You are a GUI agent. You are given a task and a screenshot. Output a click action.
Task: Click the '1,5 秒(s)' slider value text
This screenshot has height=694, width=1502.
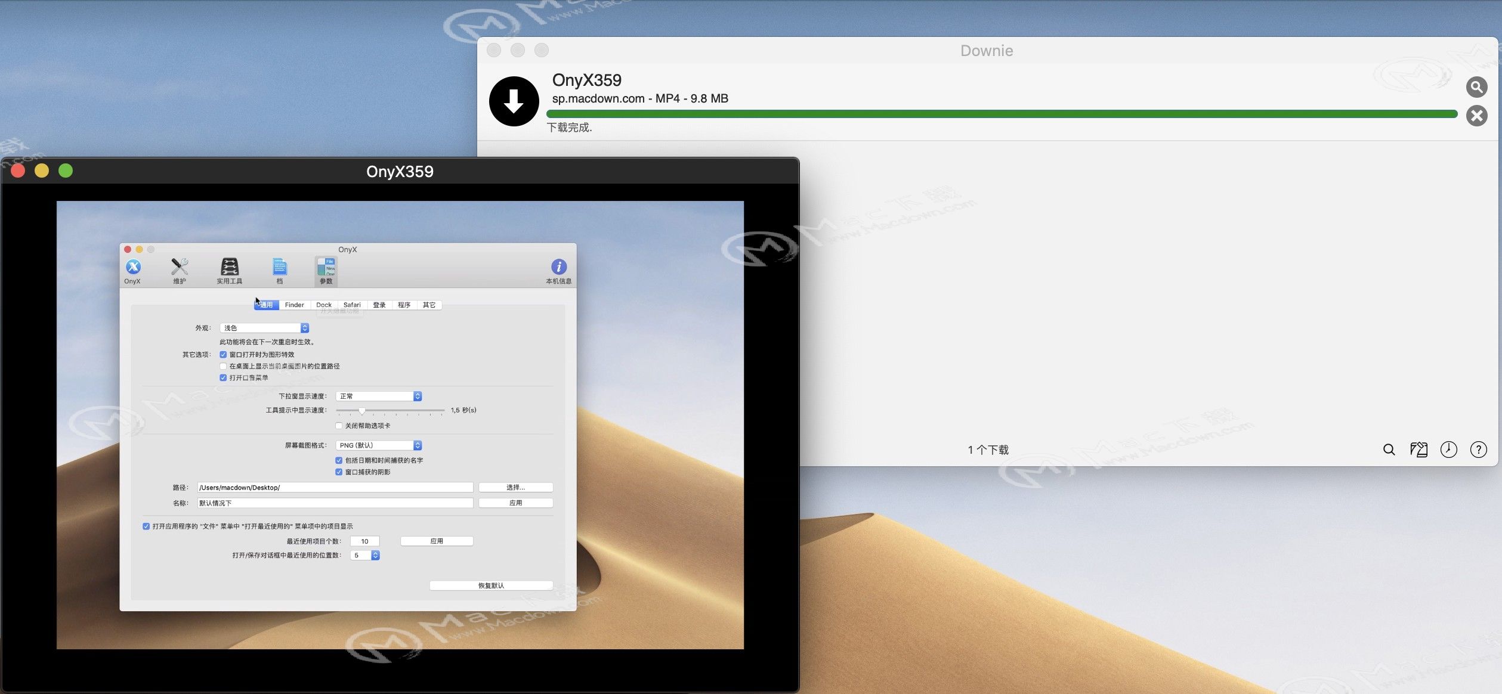(463, 410)
